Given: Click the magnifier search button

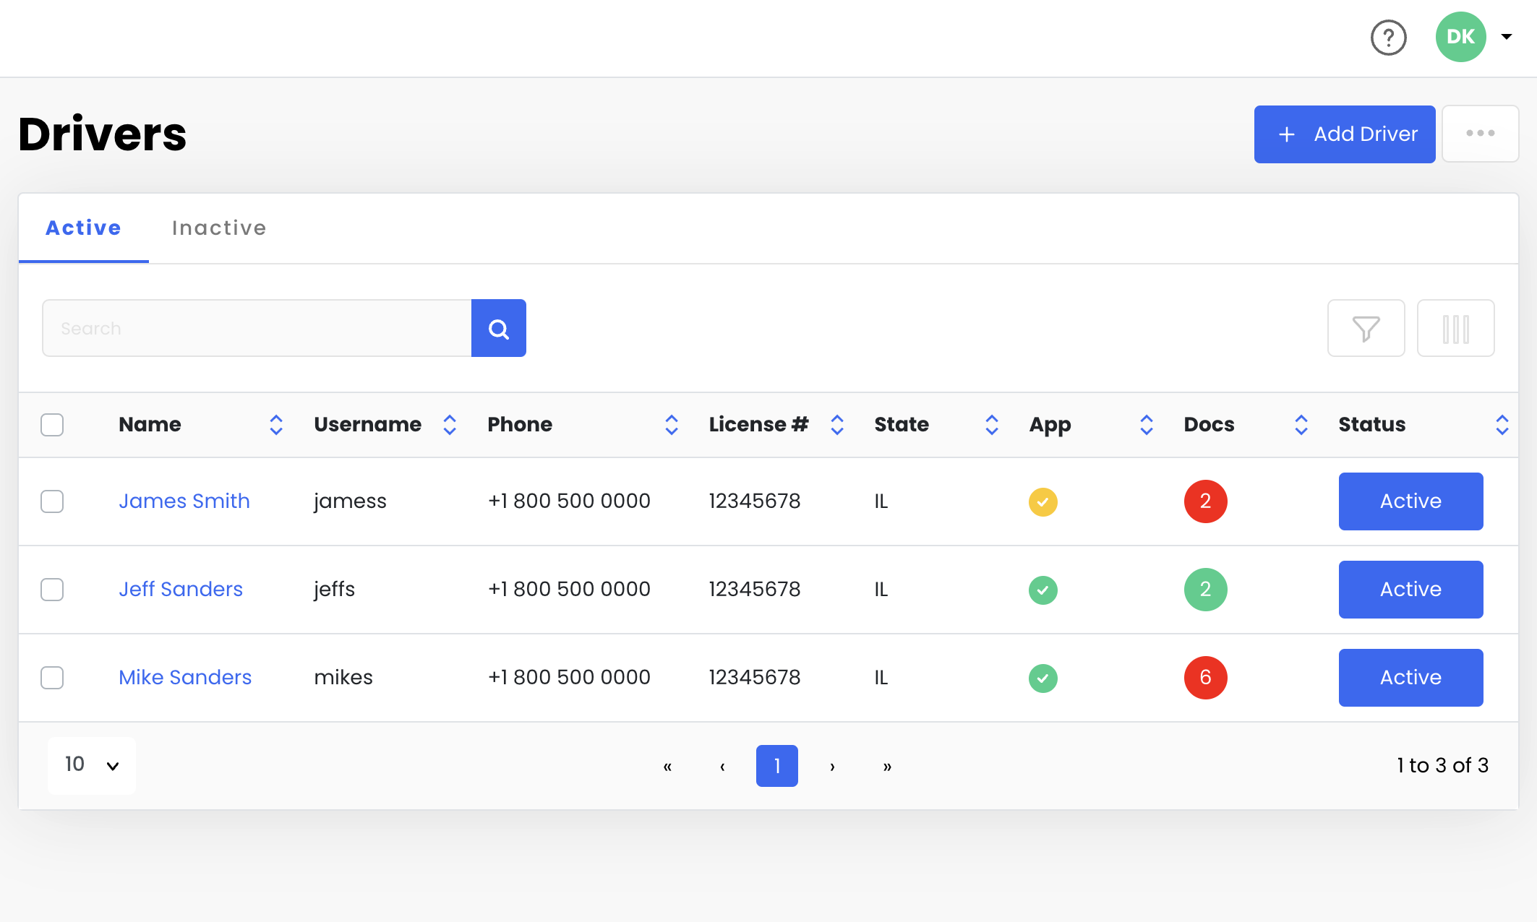Looking at the screenshot, I should (x=498, y=329).
